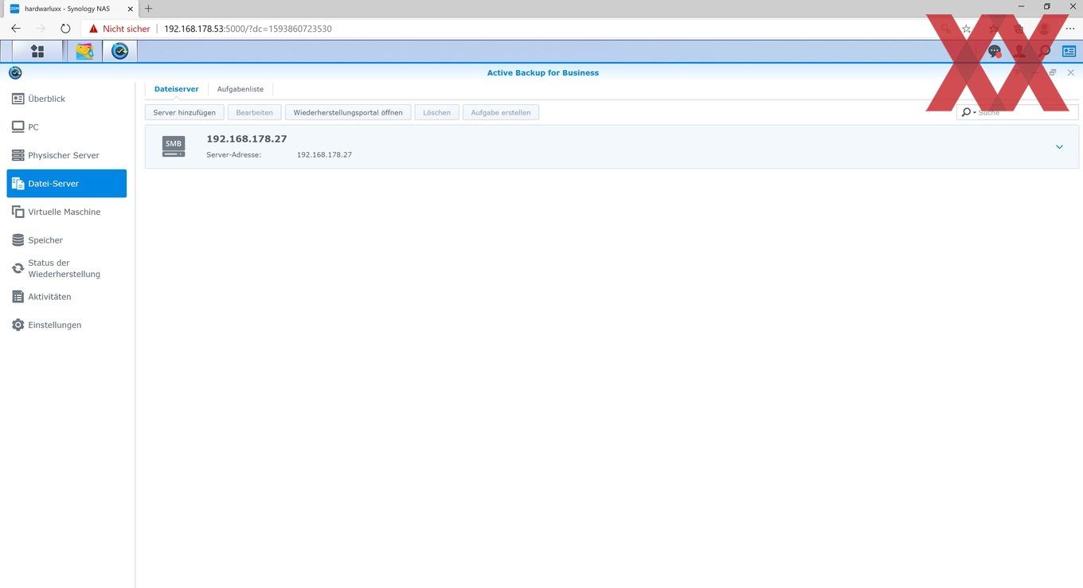Click the Physischer Server rack icon
Viewport: 1083px width, 588px height.
coord(18,155)
